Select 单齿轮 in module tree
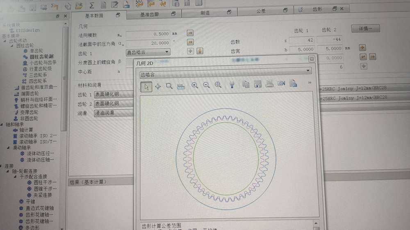The image size is (410, 230). [36, 51]
